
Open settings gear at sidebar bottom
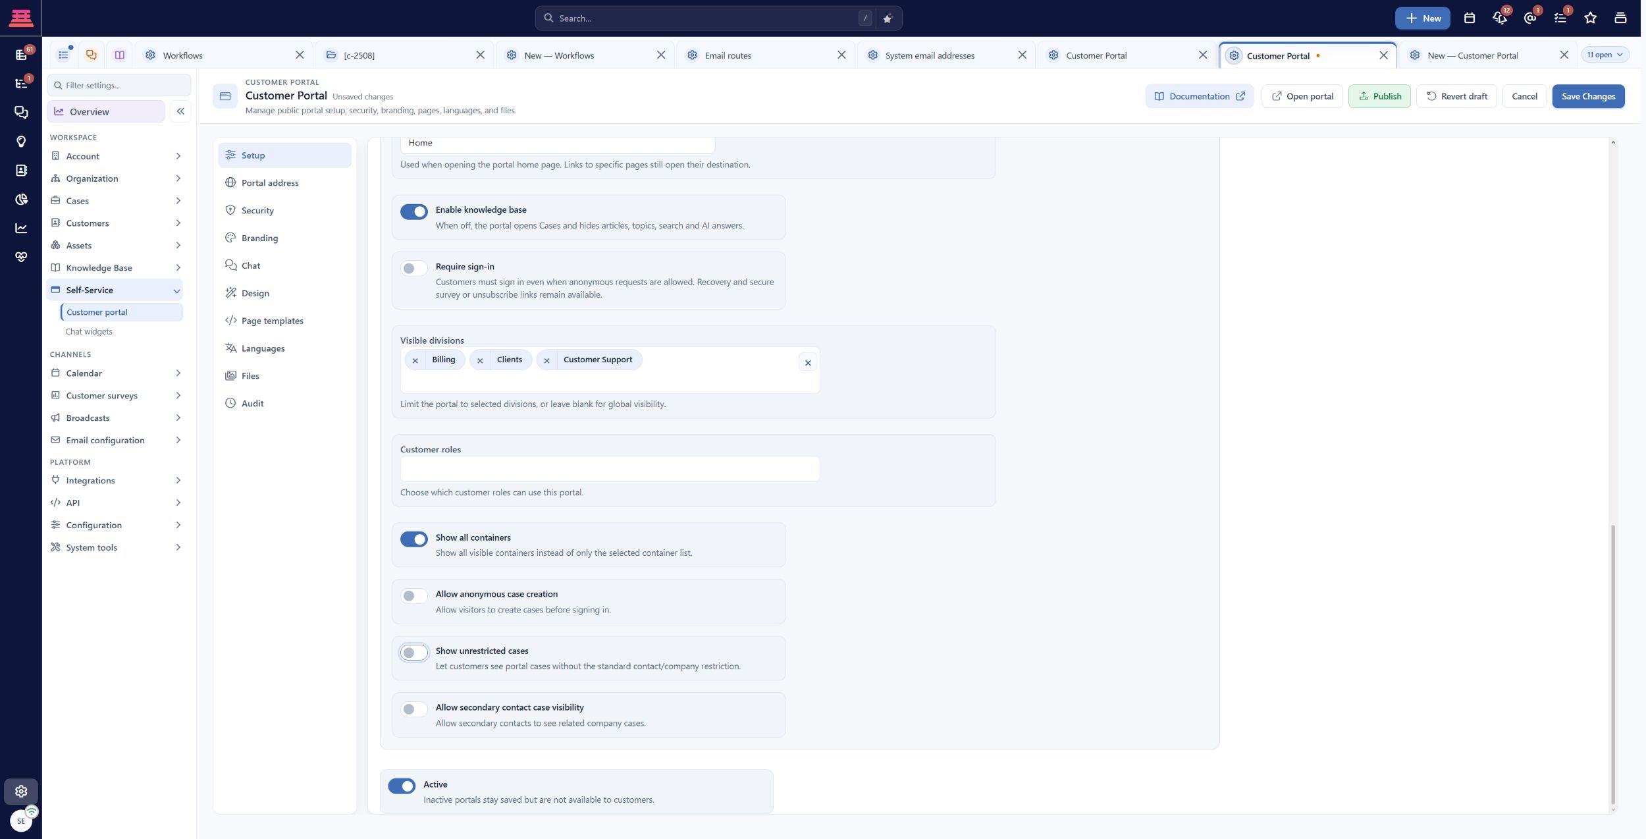pos(21,791)
